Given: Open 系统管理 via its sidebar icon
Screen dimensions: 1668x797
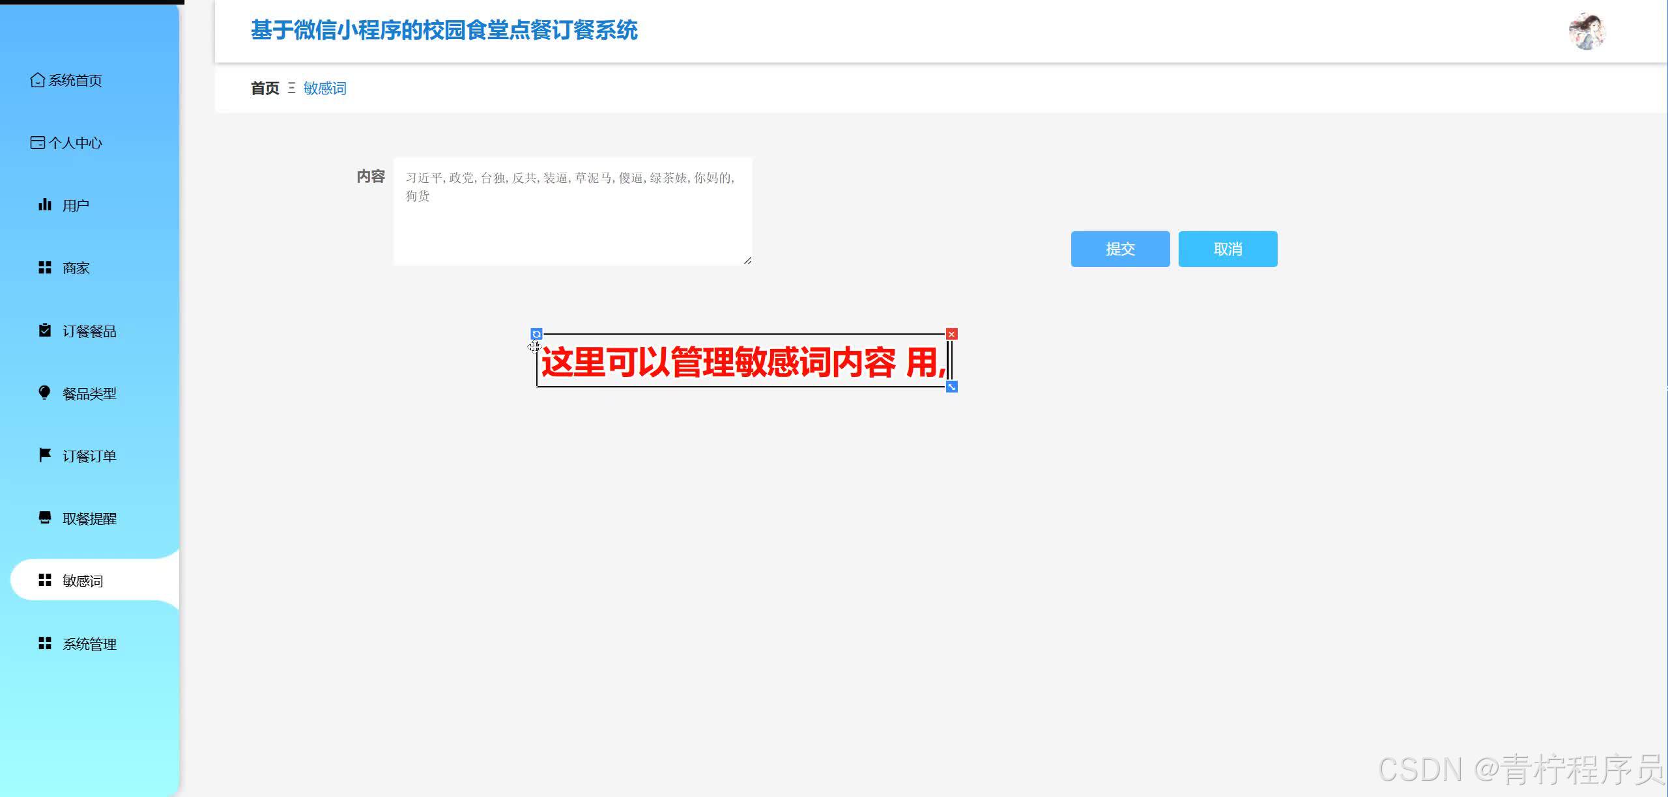Looking at the screenshot, I should [x=44, y=643].
